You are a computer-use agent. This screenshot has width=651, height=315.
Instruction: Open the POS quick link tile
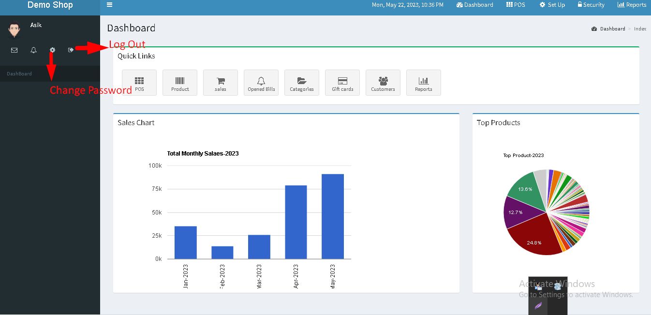pos(139,83)
